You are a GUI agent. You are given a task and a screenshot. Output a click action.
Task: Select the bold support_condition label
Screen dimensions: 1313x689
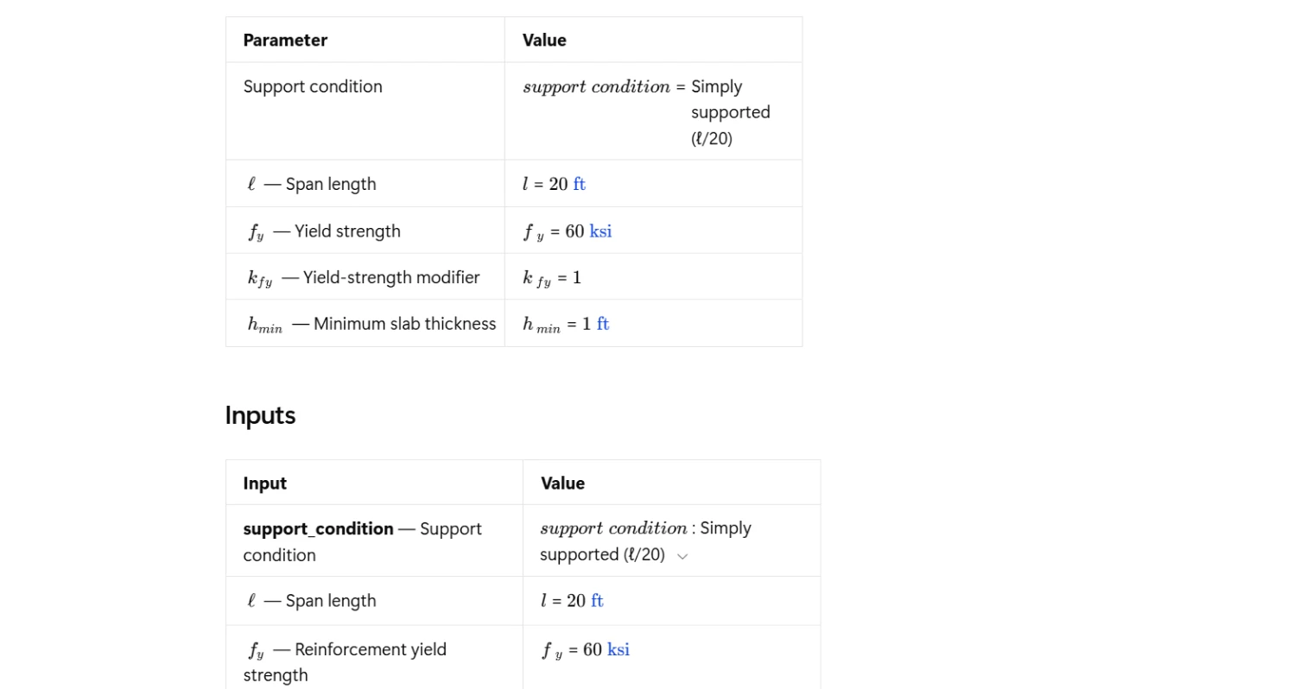tap(318, 528)
